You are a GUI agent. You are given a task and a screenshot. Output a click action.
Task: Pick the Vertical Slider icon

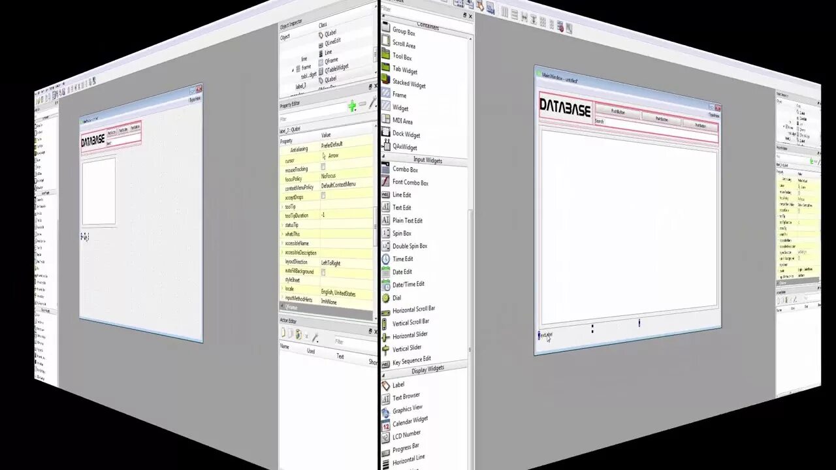click(x=385, y=349)
